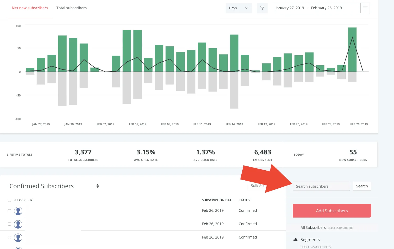Viewport: 394px width, 249px height.
Task: Click the filter funnel icon
Action: click(262, 8)
